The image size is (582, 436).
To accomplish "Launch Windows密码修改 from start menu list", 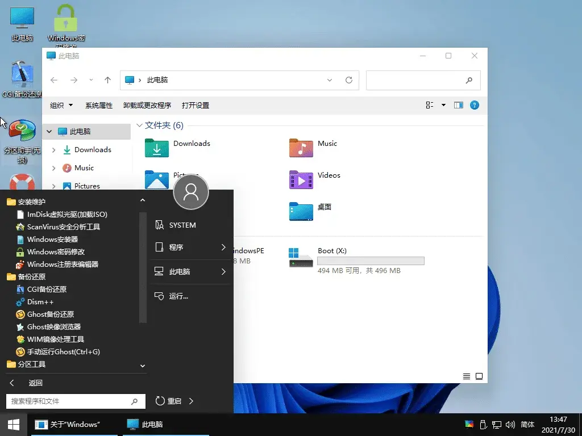I will point(51,252).
